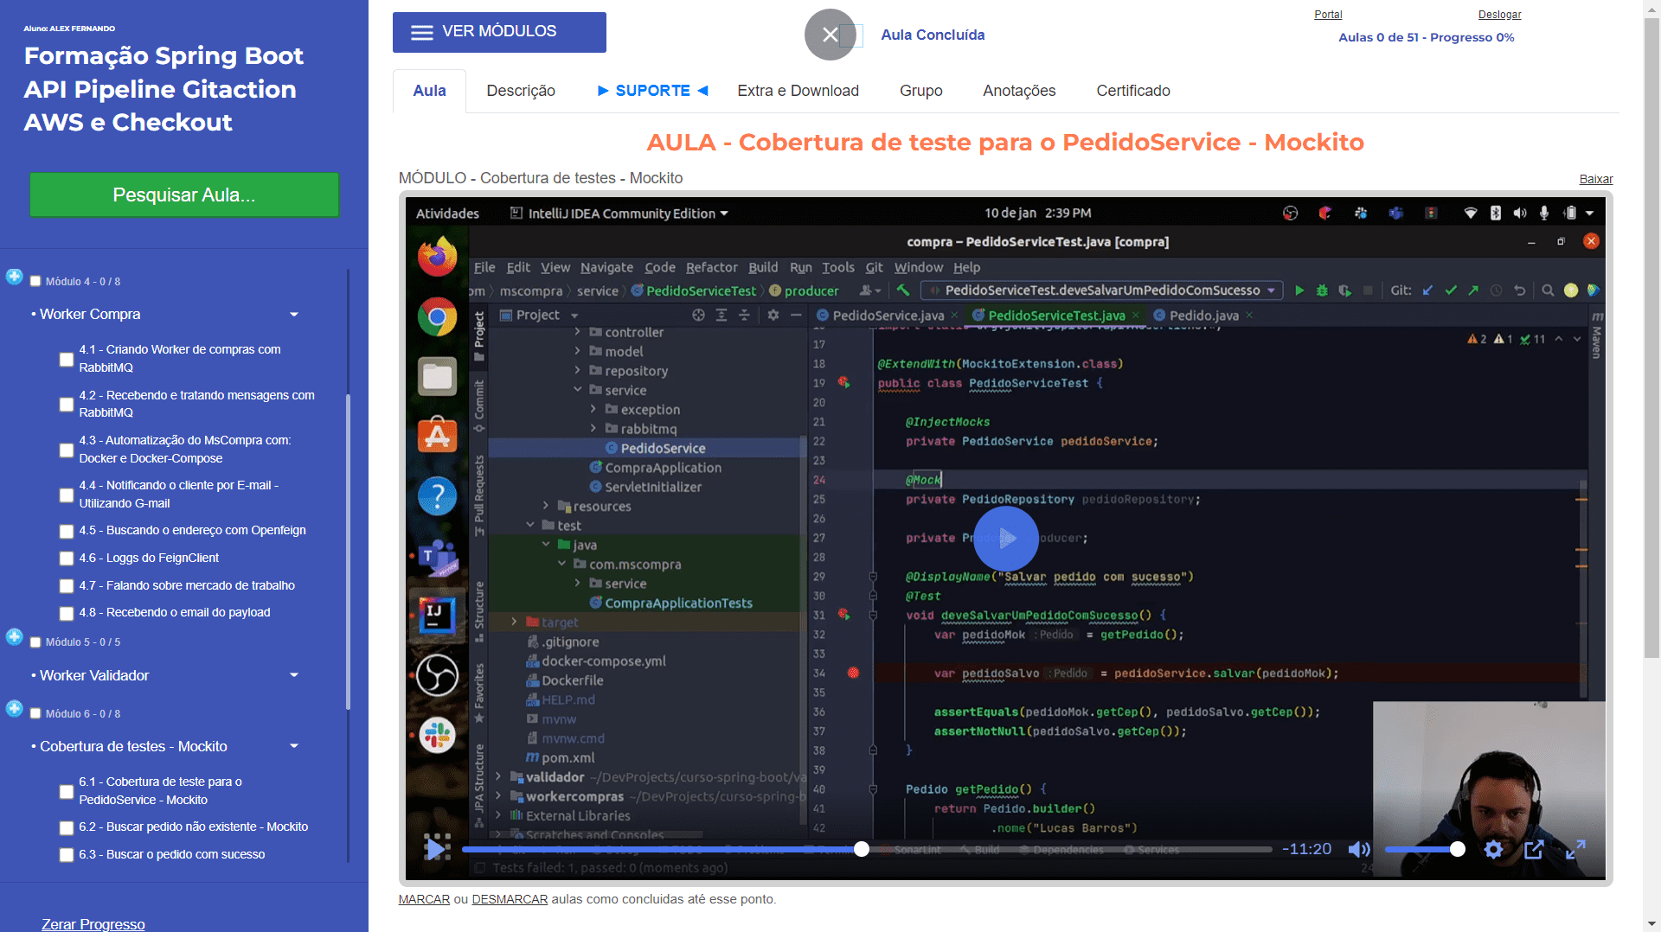
Task: Click the sidebar lesson list scrollbar
Action: 348,553
